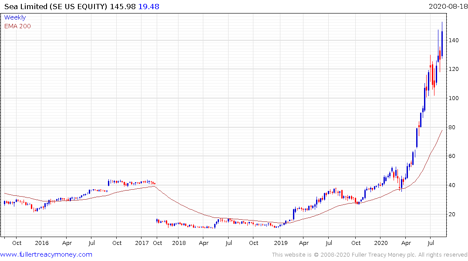Select the 80 price axis label

(453, 127)
